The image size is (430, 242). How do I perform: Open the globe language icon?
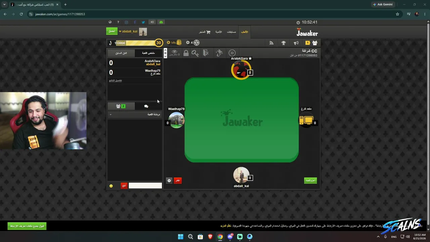pos(110,22)
